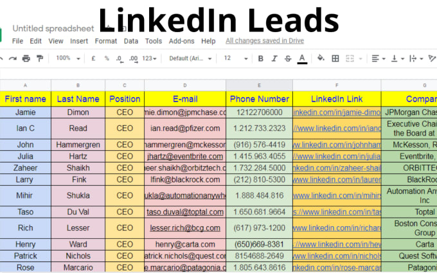Open the borders grid icon
Screen dimensions: 437x273
(x=335, y=58)
